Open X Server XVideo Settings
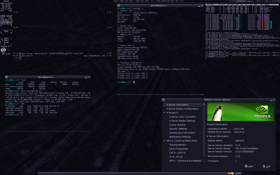The width and height of the screenshot is (280, 175). tap(182, 121)
